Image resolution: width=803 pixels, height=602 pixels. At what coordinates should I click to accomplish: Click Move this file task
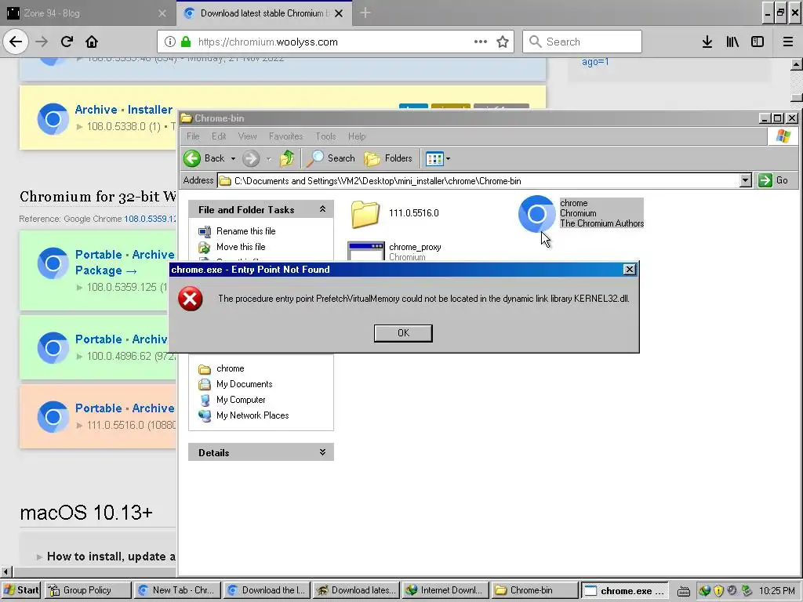pyautogui.click(x=241, y=247)
